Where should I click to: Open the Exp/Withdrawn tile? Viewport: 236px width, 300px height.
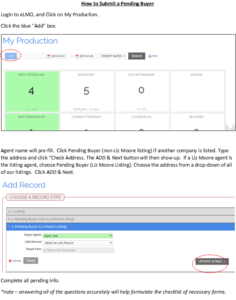(141, 91)
